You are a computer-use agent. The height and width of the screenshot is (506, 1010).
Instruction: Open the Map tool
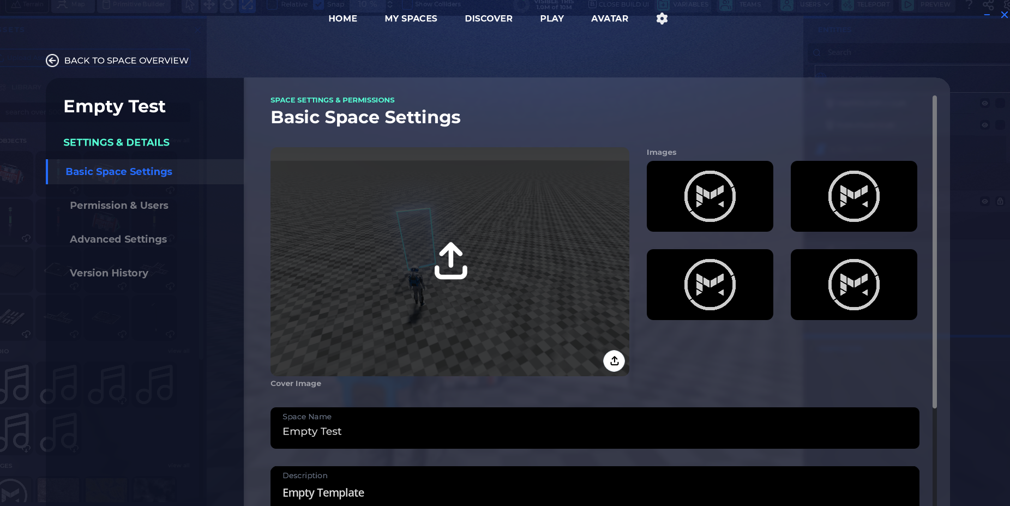tap(73, 4)
